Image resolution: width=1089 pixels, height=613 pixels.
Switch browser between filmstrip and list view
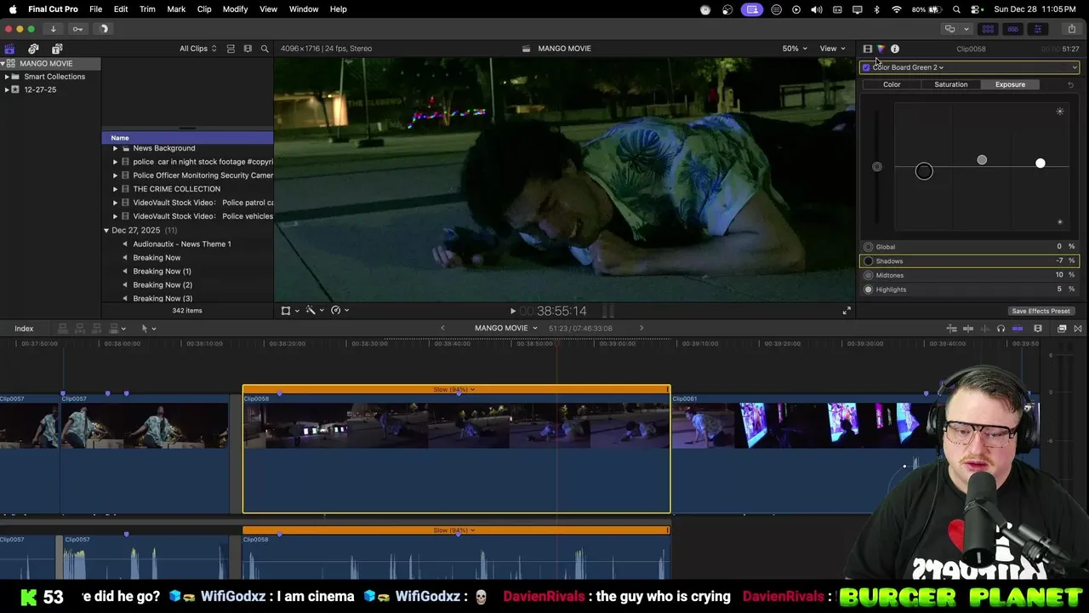[x=231, y=49]
